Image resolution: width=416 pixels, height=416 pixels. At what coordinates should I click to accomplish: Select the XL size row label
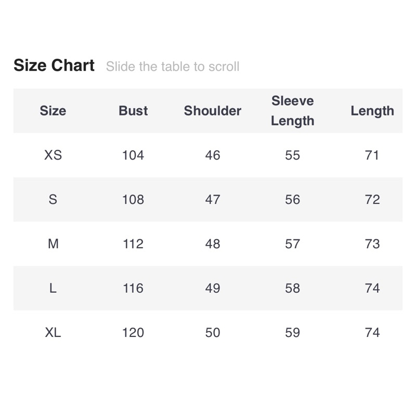coord(53,332)
